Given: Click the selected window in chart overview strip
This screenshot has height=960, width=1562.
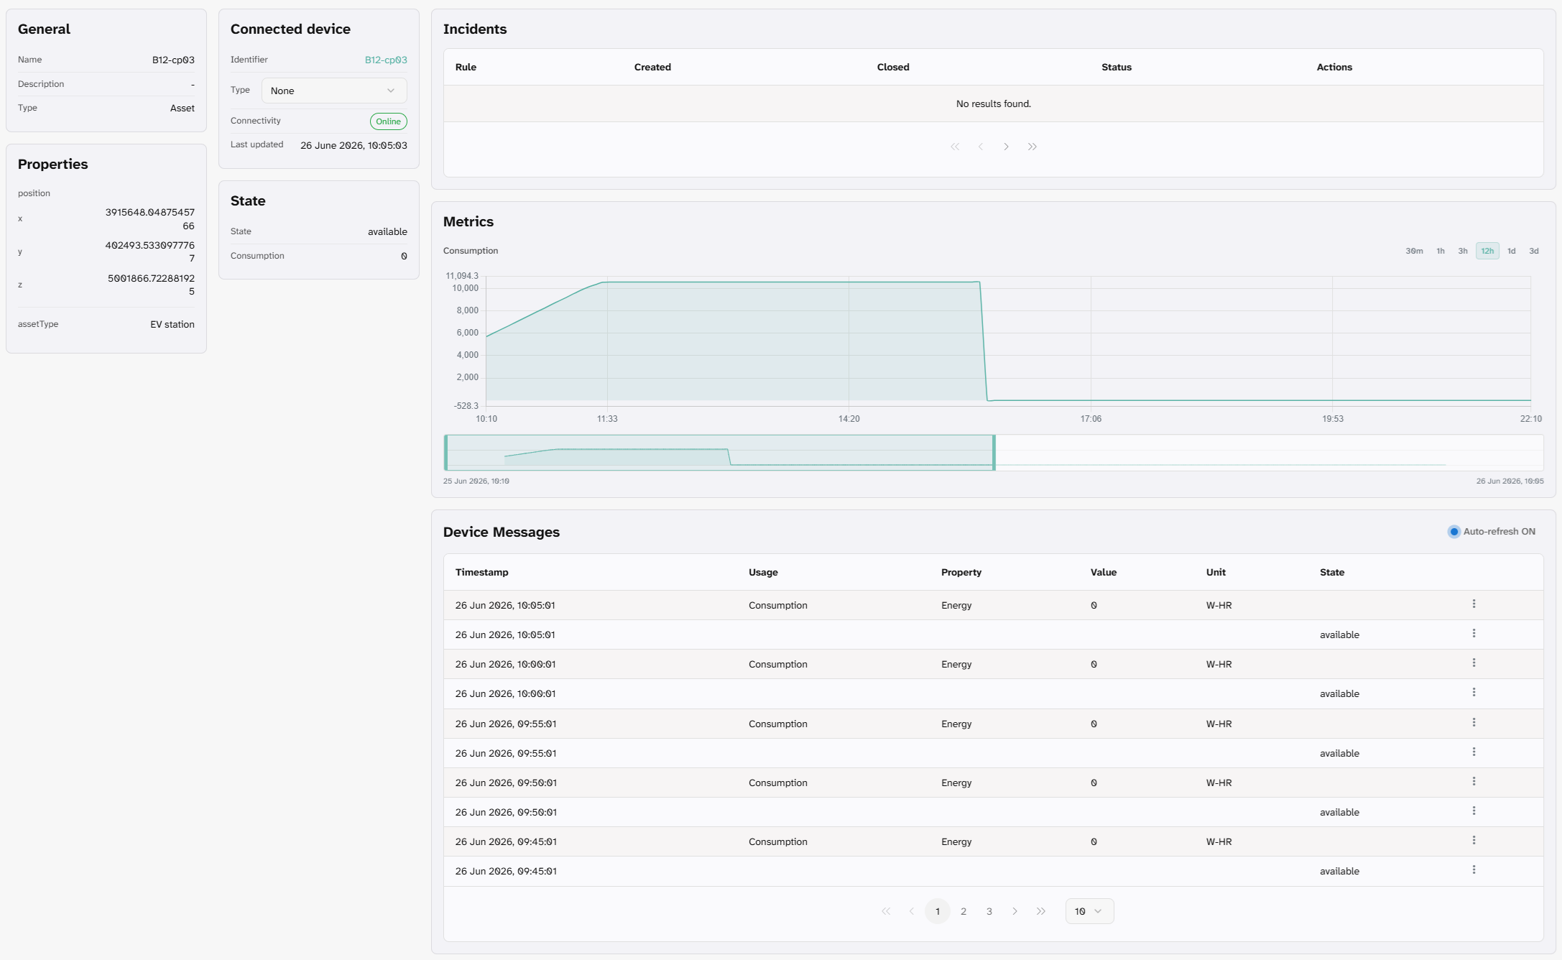Looking at the screenshot, I should point(720,453).
